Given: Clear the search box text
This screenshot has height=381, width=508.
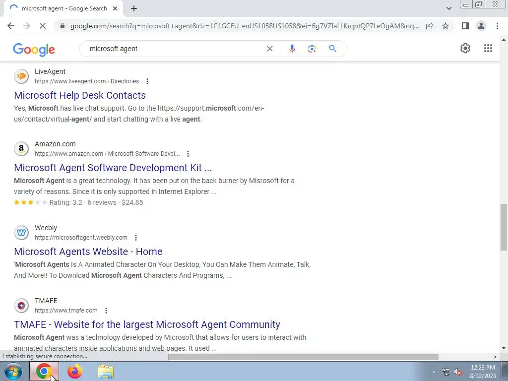Looking at the screenshot, I should point(269,49).
